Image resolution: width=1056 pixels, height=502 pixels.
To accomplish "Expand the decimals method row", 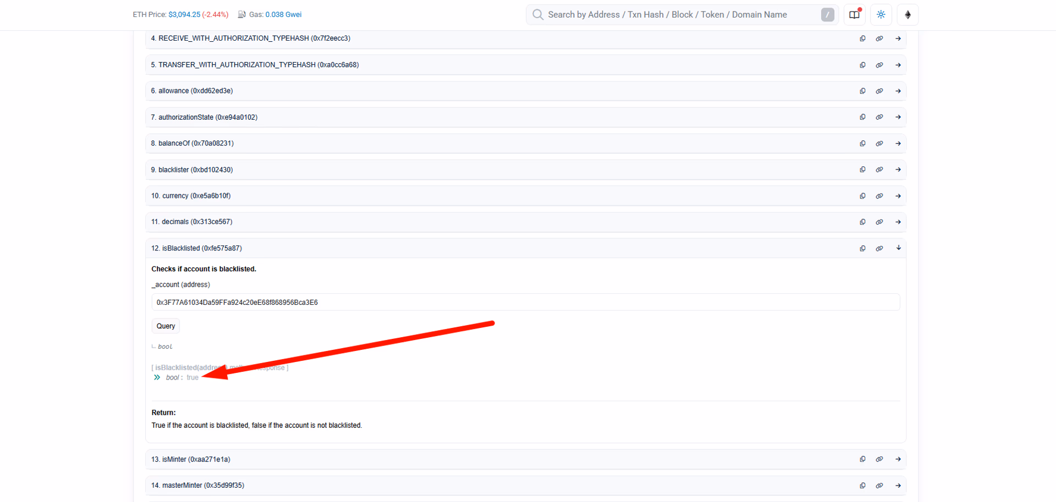I will coord(898,222).
